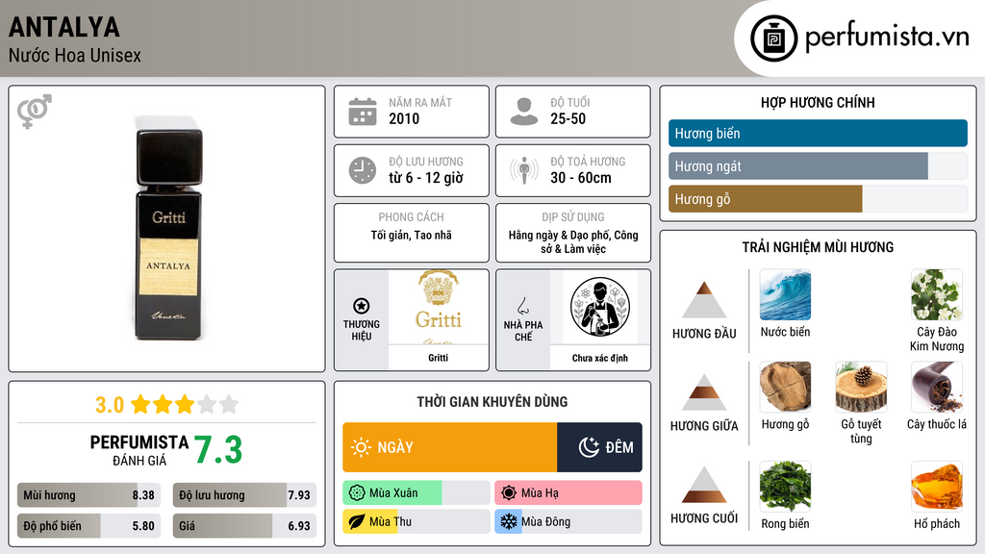Click the age range 25-50
The height and width of the screenshot is (554, 985).
[x=568, y=118]
